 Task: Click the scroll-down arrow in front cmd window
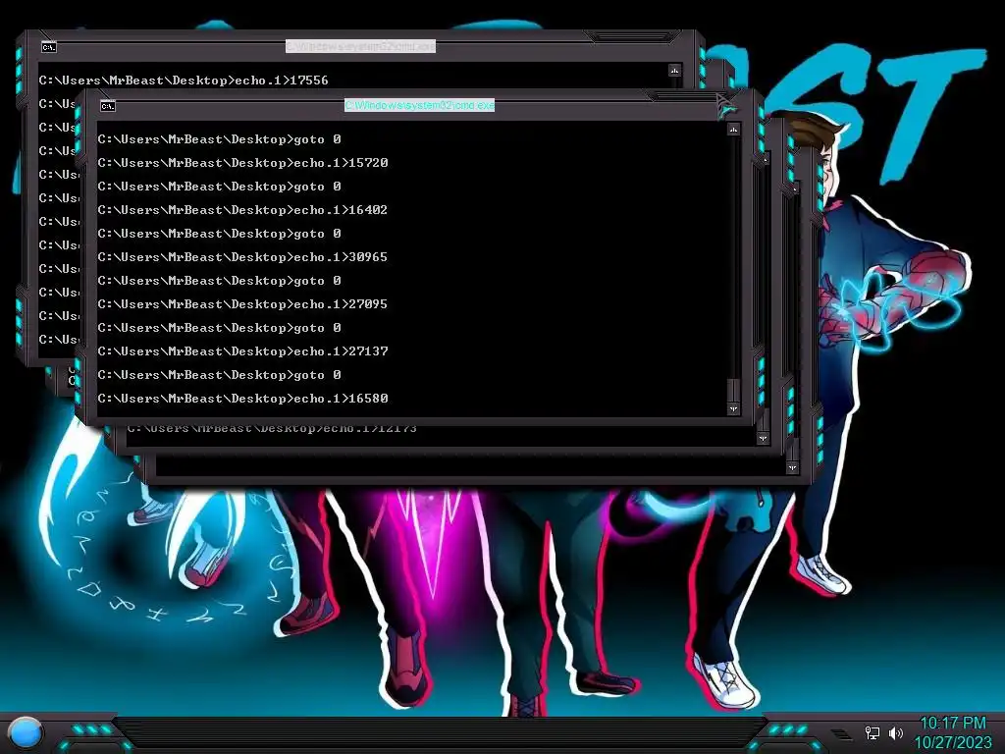click(733, 408)
